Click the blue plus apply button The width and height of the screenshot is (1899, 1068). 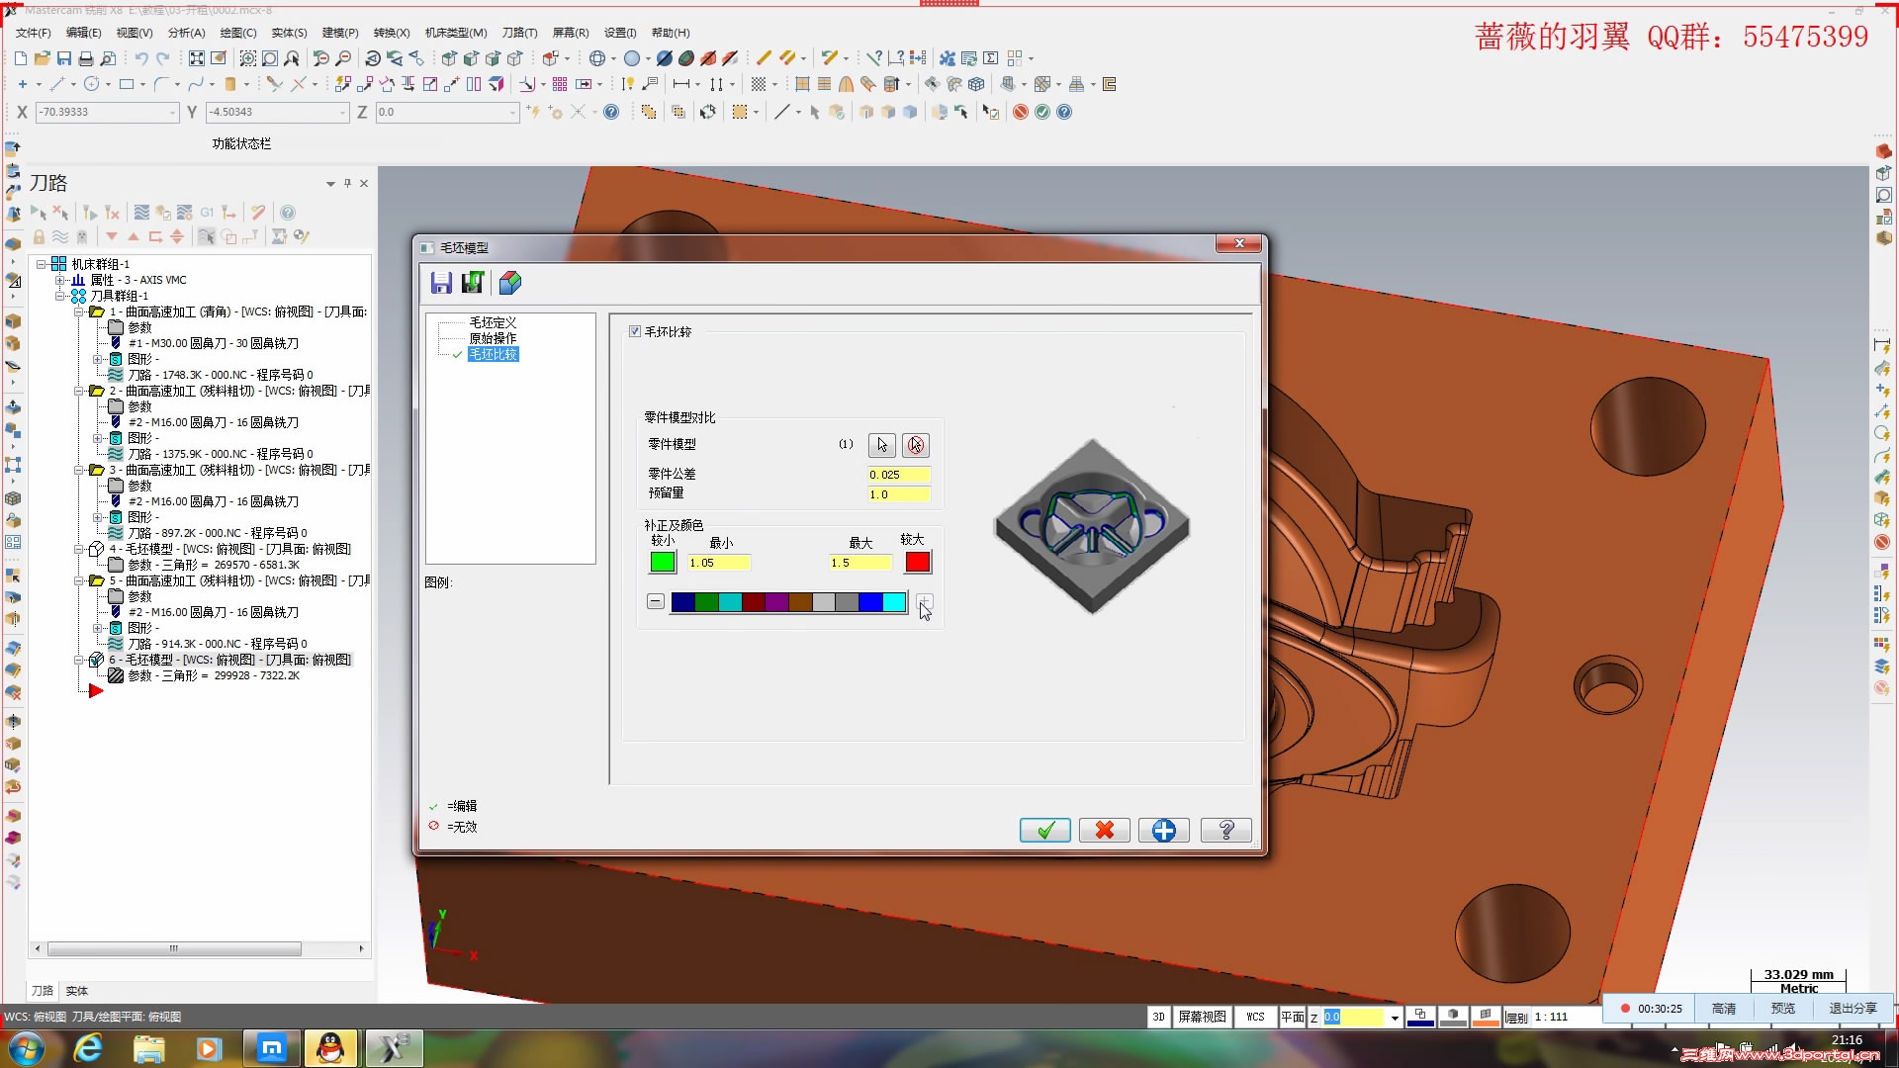(x=1164, y=831)
